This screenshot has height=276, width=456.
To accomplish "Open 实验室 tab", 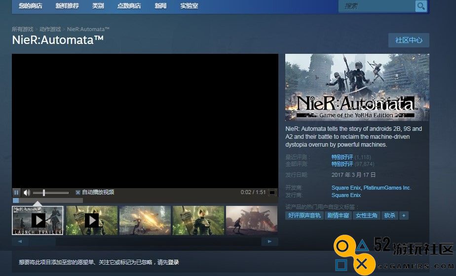I will coord(189,5).
